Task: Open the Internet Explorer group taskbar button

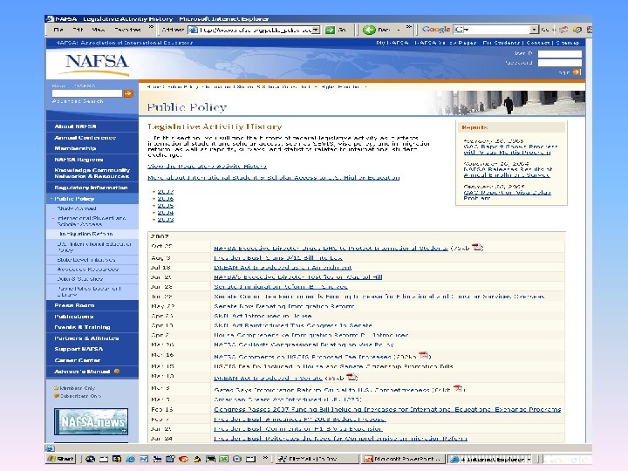Action: [x=490, y=459]
